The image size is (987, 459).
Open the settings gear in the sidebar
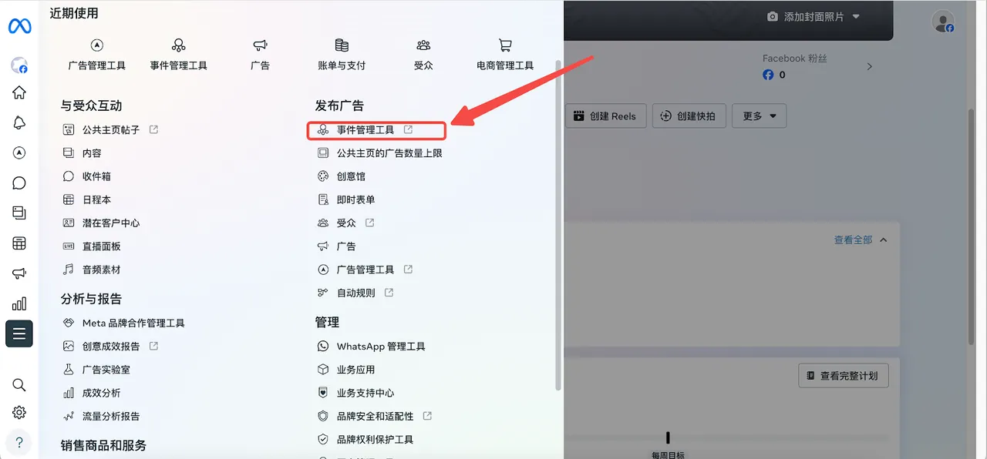coord(19,413)
